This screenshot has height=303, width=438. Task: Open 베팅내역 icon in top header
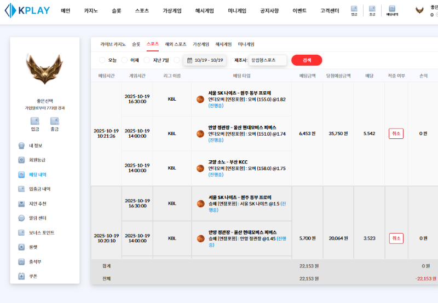[392, 10]
